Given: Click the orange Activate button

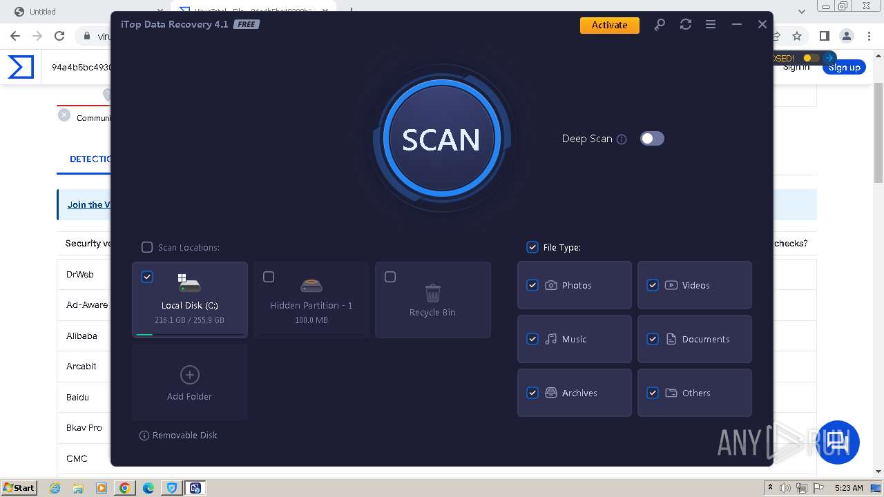Looking at the screenshot, I should click(x=610, y=25).
